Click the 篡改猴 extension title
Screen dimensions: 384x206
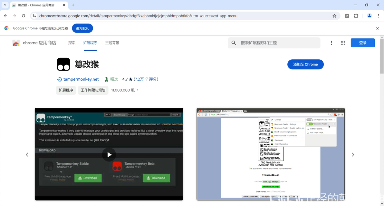coord(87,64)
